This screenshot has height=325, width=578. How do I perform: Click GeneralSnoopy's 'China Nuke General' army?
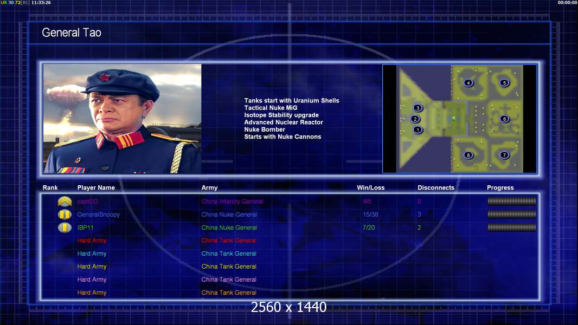pos(229,214)
